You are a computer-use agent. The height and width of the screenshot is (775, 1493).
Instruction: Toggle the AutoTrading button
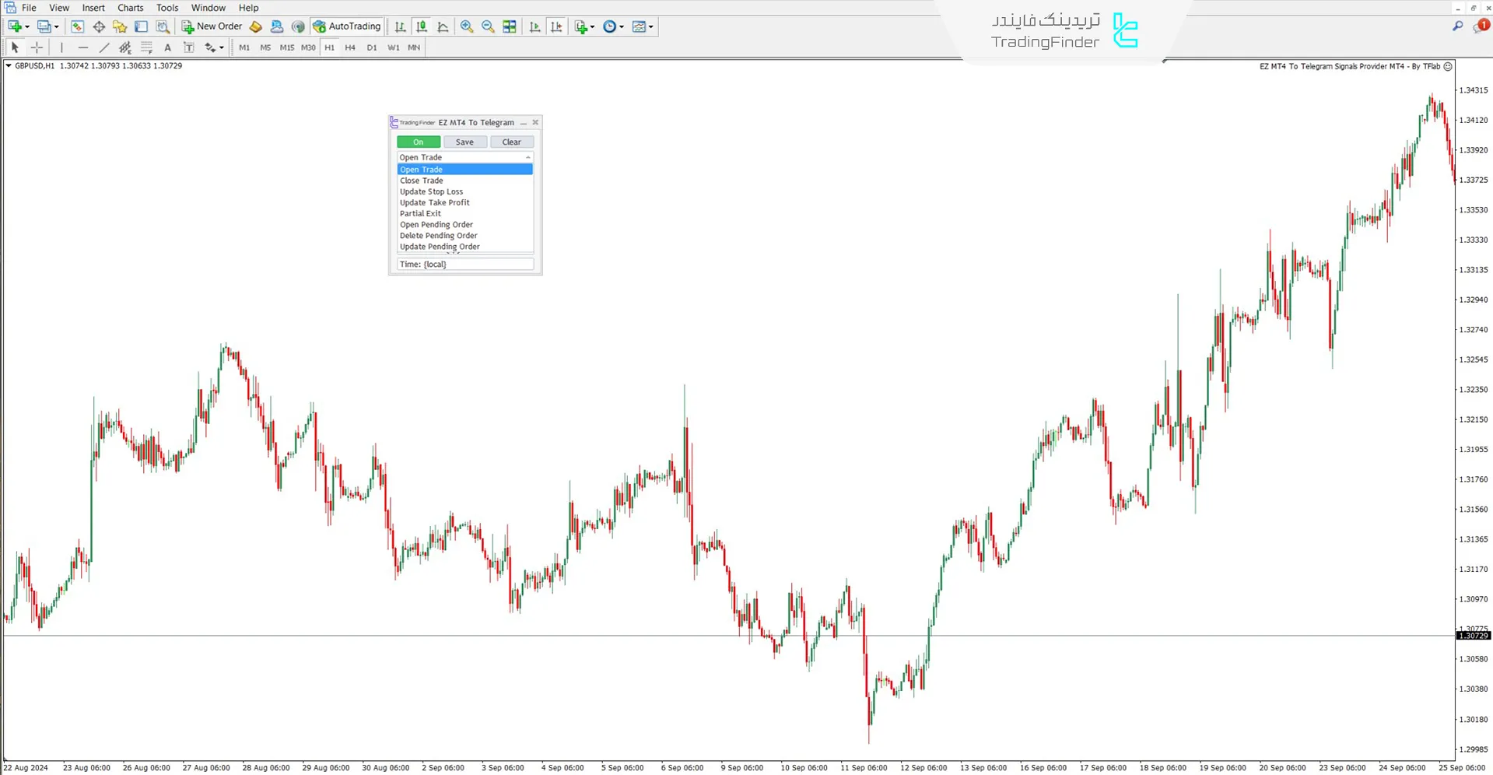click(x=347, y=26)
